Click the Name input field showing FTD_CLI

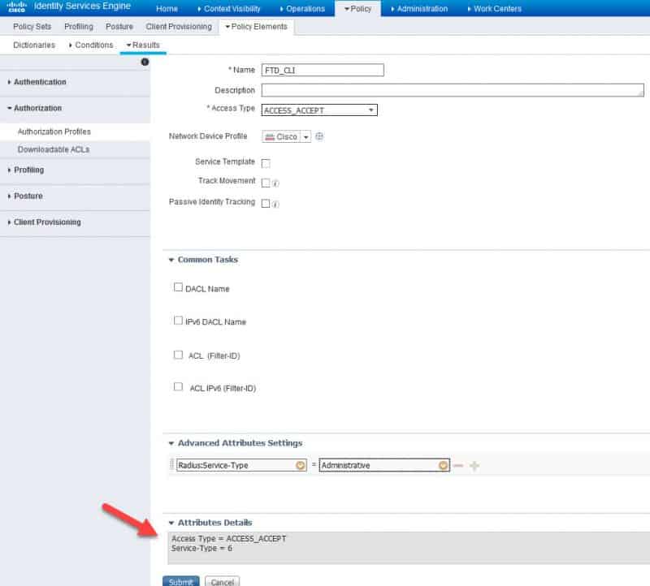[323, 70]
